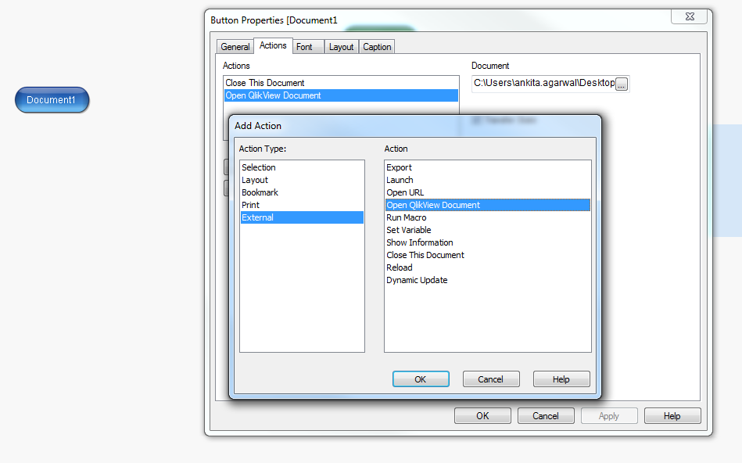Switch to the General tab
The width and height of the screenshot is (742, 463).
coord(235,47)
